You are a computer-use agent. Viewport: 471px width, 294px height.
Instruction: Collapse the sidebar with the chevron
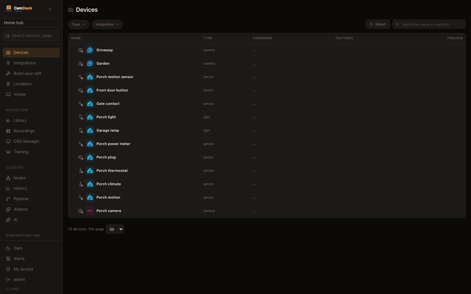coord(50,9)
